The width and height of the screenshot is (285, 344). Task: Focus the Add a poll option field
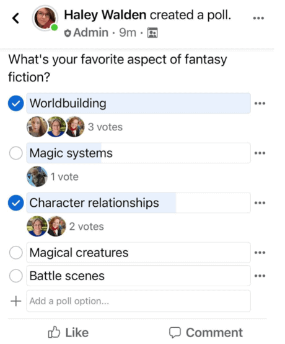(138, 301)
